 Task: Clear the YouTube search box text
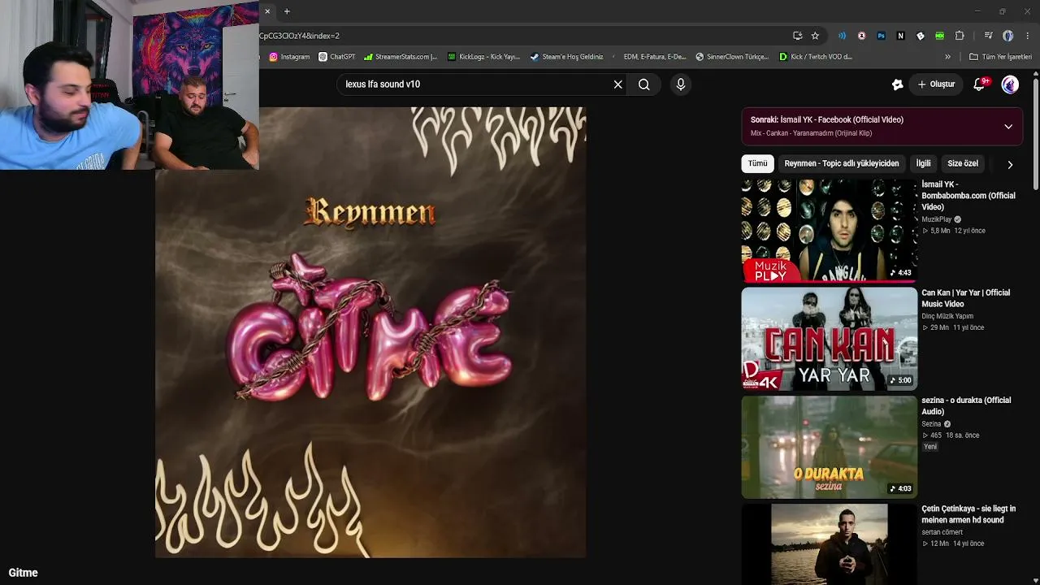click(x=617, y=84)
